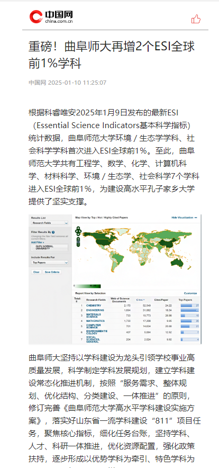Click the 'Clear' button in the ESI screenshot
This screenshot has width=219, height=468.
click(x=36, y=272)
